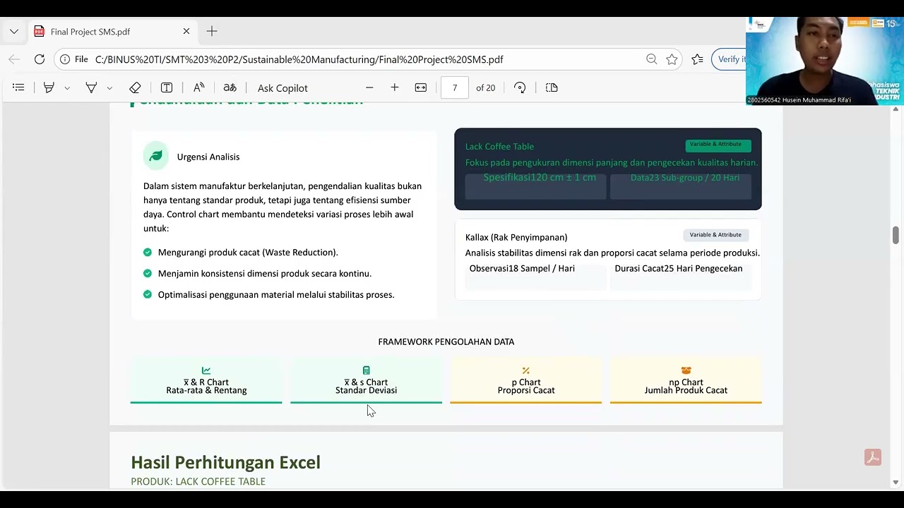Click the Variable & Attribute badge under Kallax

[715, 235]
